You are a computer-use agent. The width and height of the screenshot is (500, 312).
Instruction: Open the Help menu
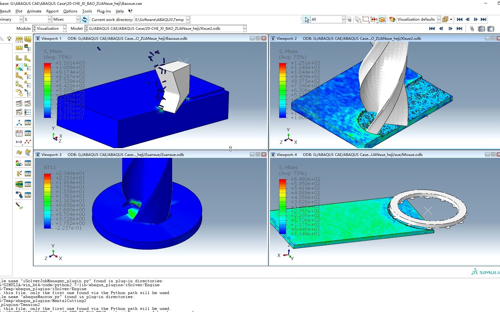coord(120,11)
